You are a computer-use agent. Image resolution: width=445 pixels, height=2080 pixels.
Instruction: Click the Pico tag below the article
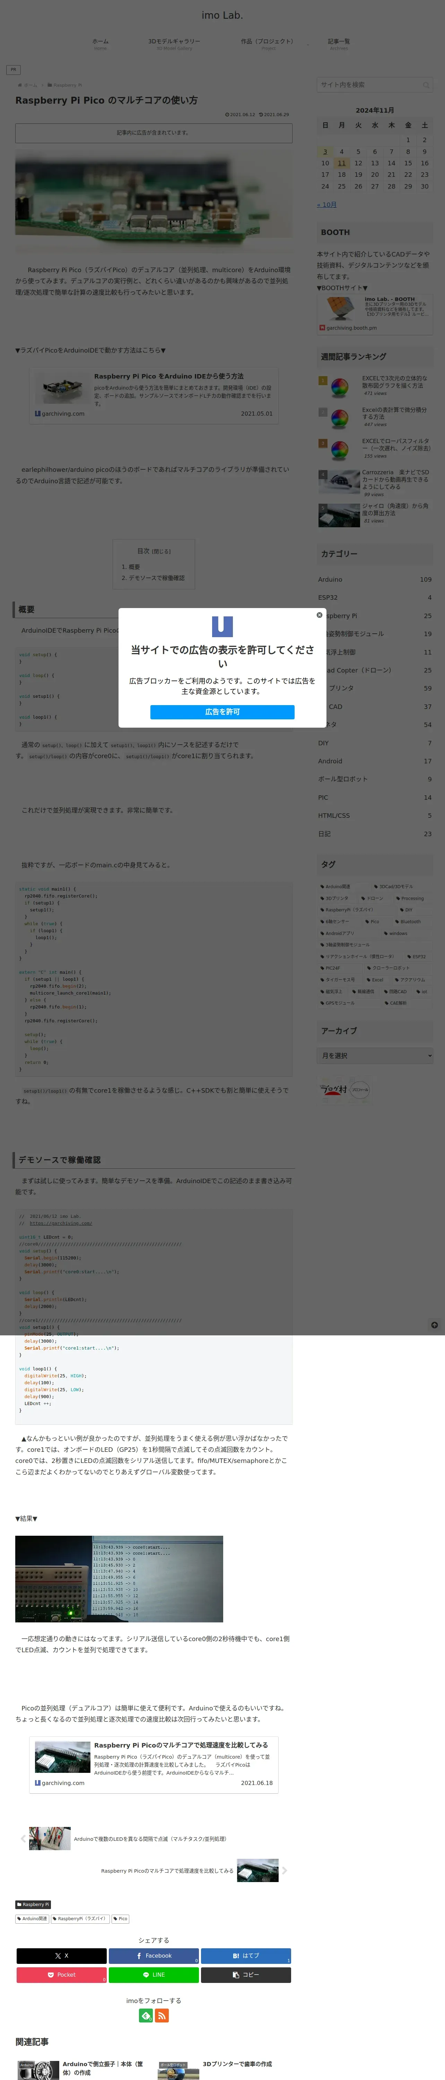click(x=120, y=1918)
